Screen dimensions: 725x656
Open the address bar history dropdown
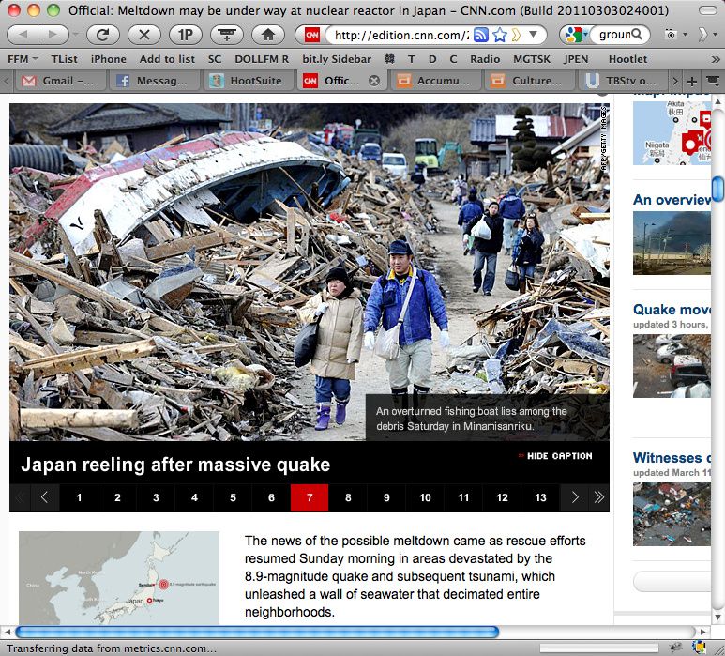[534, 35]
